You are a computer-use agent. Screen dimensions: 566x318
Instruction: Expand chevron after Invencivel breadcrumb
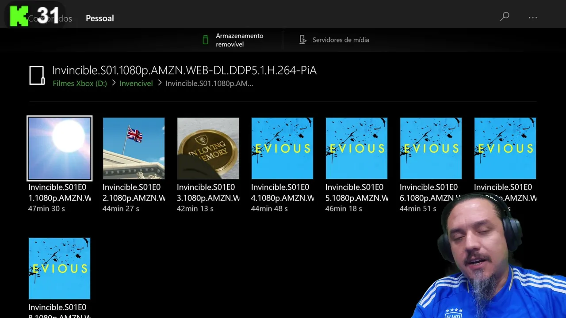click(x=159, y=83)
